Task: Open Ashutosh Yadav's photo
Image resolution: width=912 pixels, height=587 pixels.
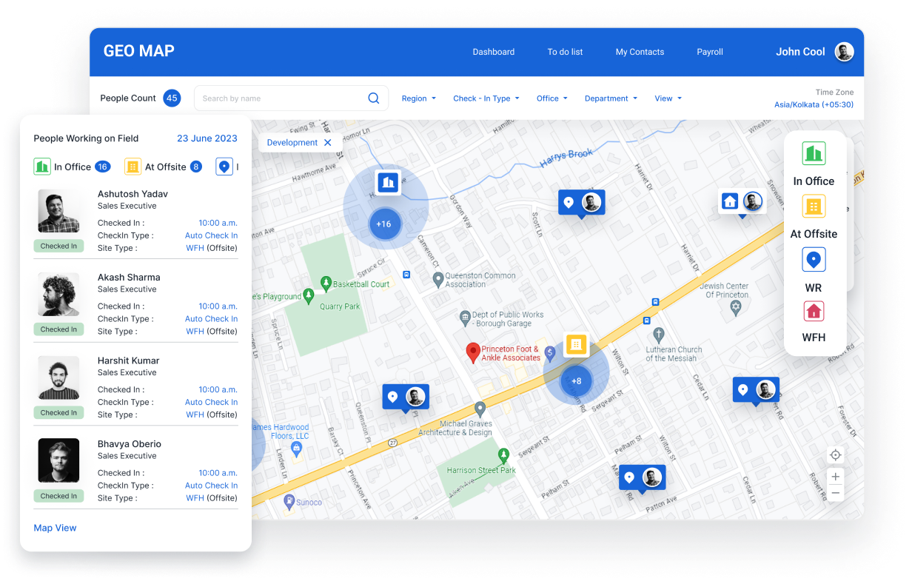Action: (58, 212)
